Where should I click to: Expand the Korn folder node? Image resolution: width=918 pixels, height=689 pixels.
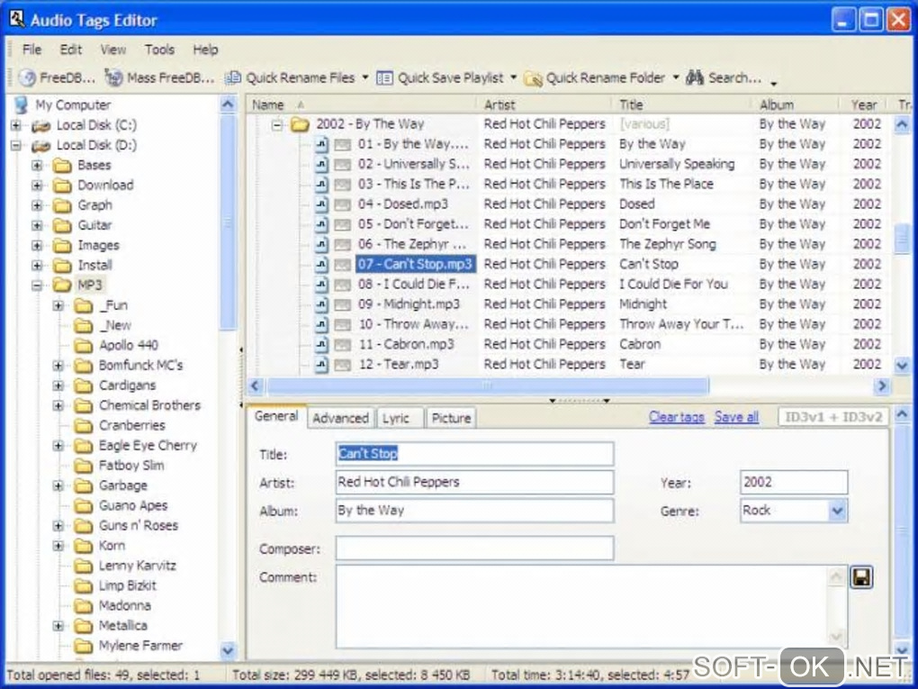click(x=58, y=546)
